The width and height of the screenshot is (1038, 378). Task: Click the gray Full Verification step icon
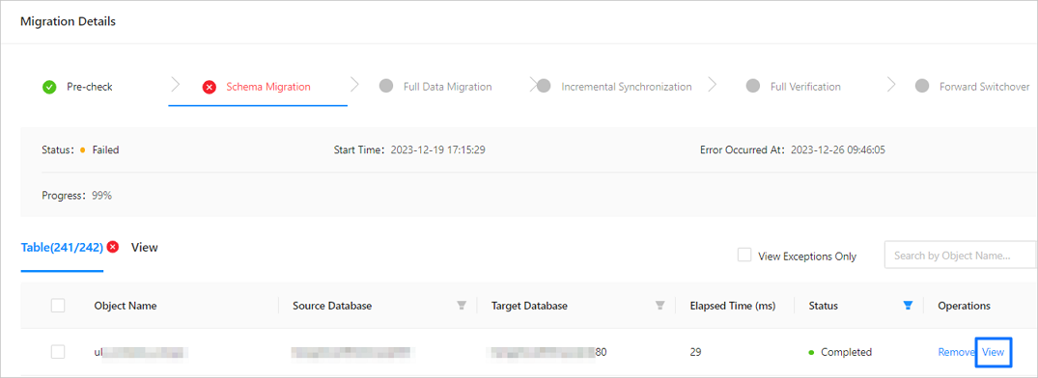click(753, 87)
